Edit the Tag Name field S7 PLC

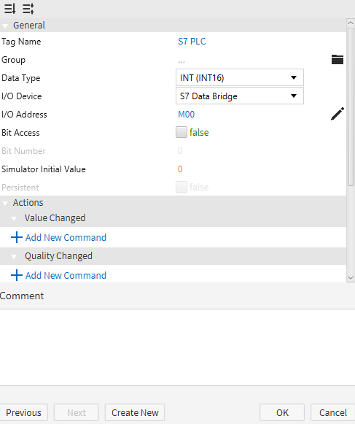(x=192, y=42)
